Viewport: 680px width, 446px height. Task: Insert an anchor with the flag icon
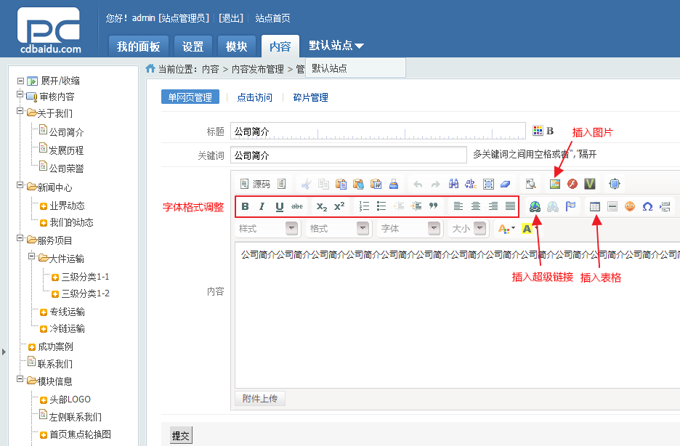[x=571, y=207]
